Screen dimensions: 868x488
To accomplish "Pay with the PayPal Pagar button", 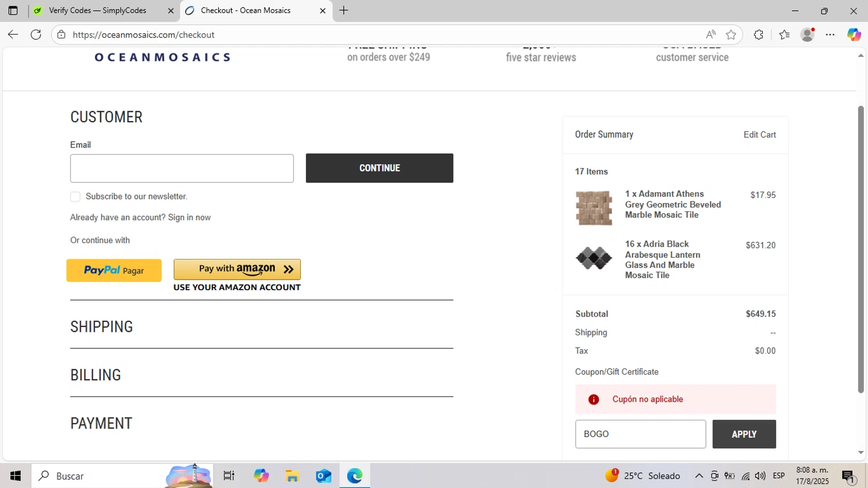I will (114, 270).
